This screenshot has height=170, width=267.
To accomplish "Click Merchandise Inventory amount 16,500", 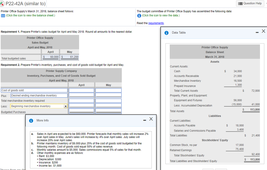I will (238, 81).
